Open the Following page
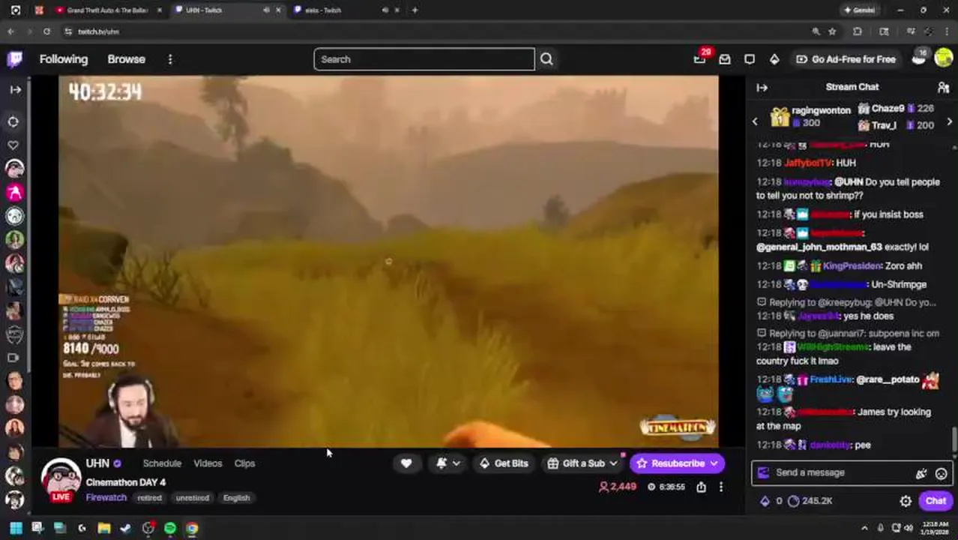The height and width of the screenshot is (540, 958). [x=64, y=59]
